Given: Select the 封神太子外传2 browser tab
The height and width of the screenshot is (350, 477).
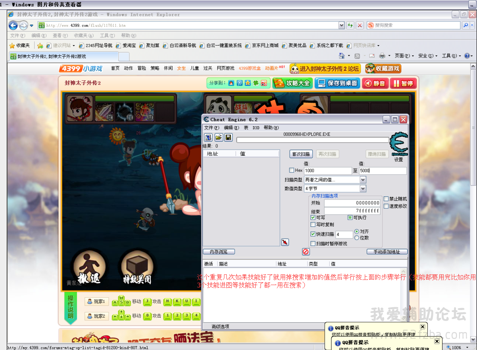Looking at the screenshot, I should [63, 56].
